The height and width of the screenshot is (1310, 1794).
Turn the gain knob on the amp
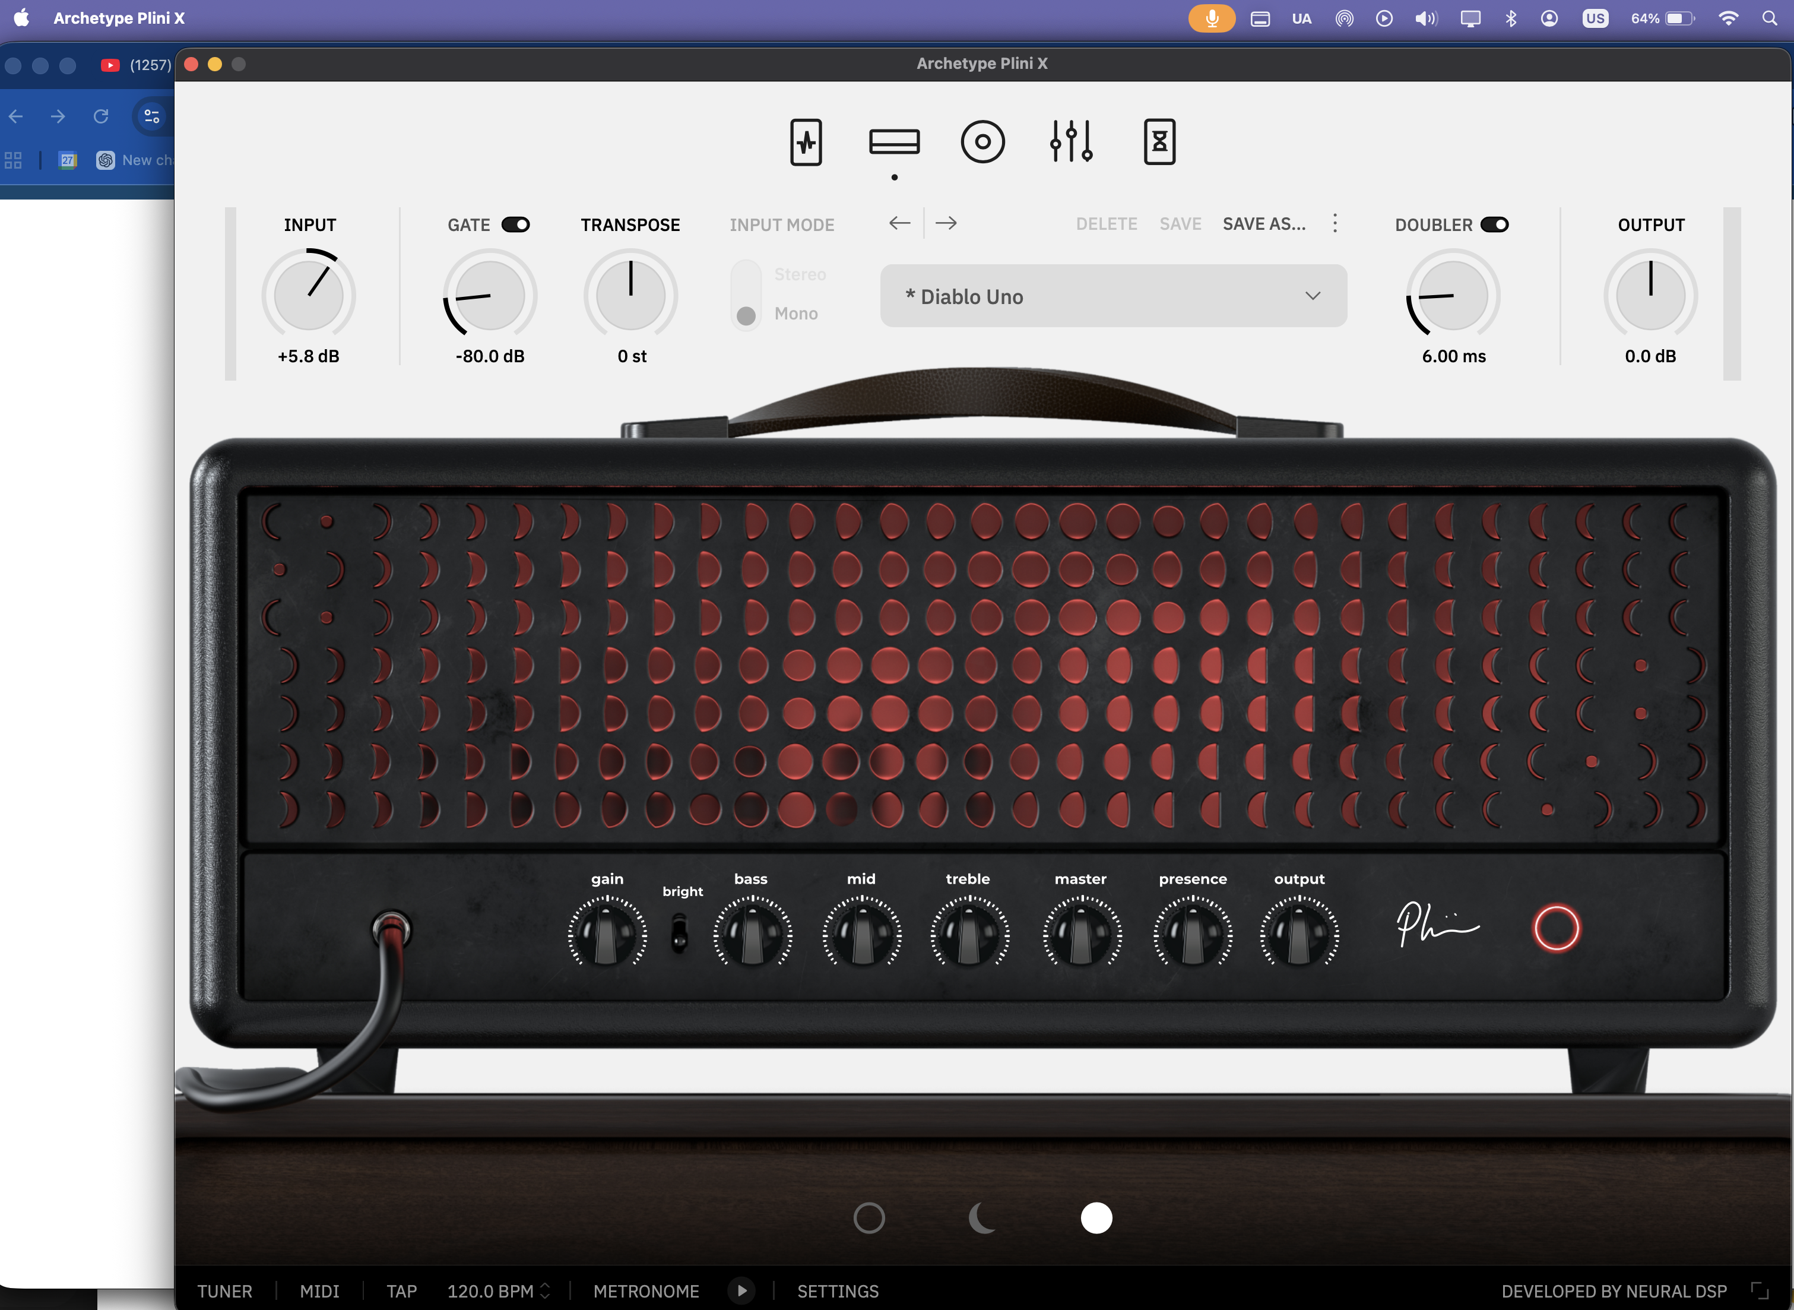(x=607, y=934)
